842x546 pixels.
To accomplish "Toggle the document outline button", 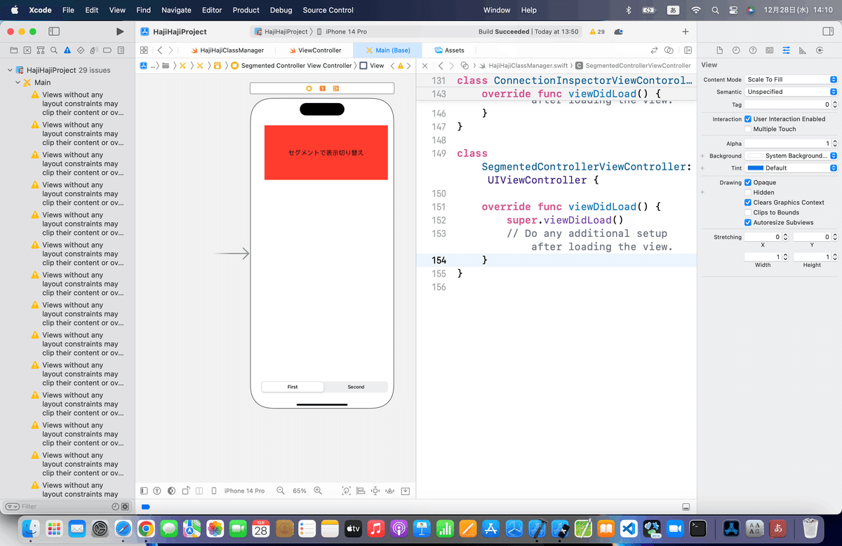I will (144, 491).
